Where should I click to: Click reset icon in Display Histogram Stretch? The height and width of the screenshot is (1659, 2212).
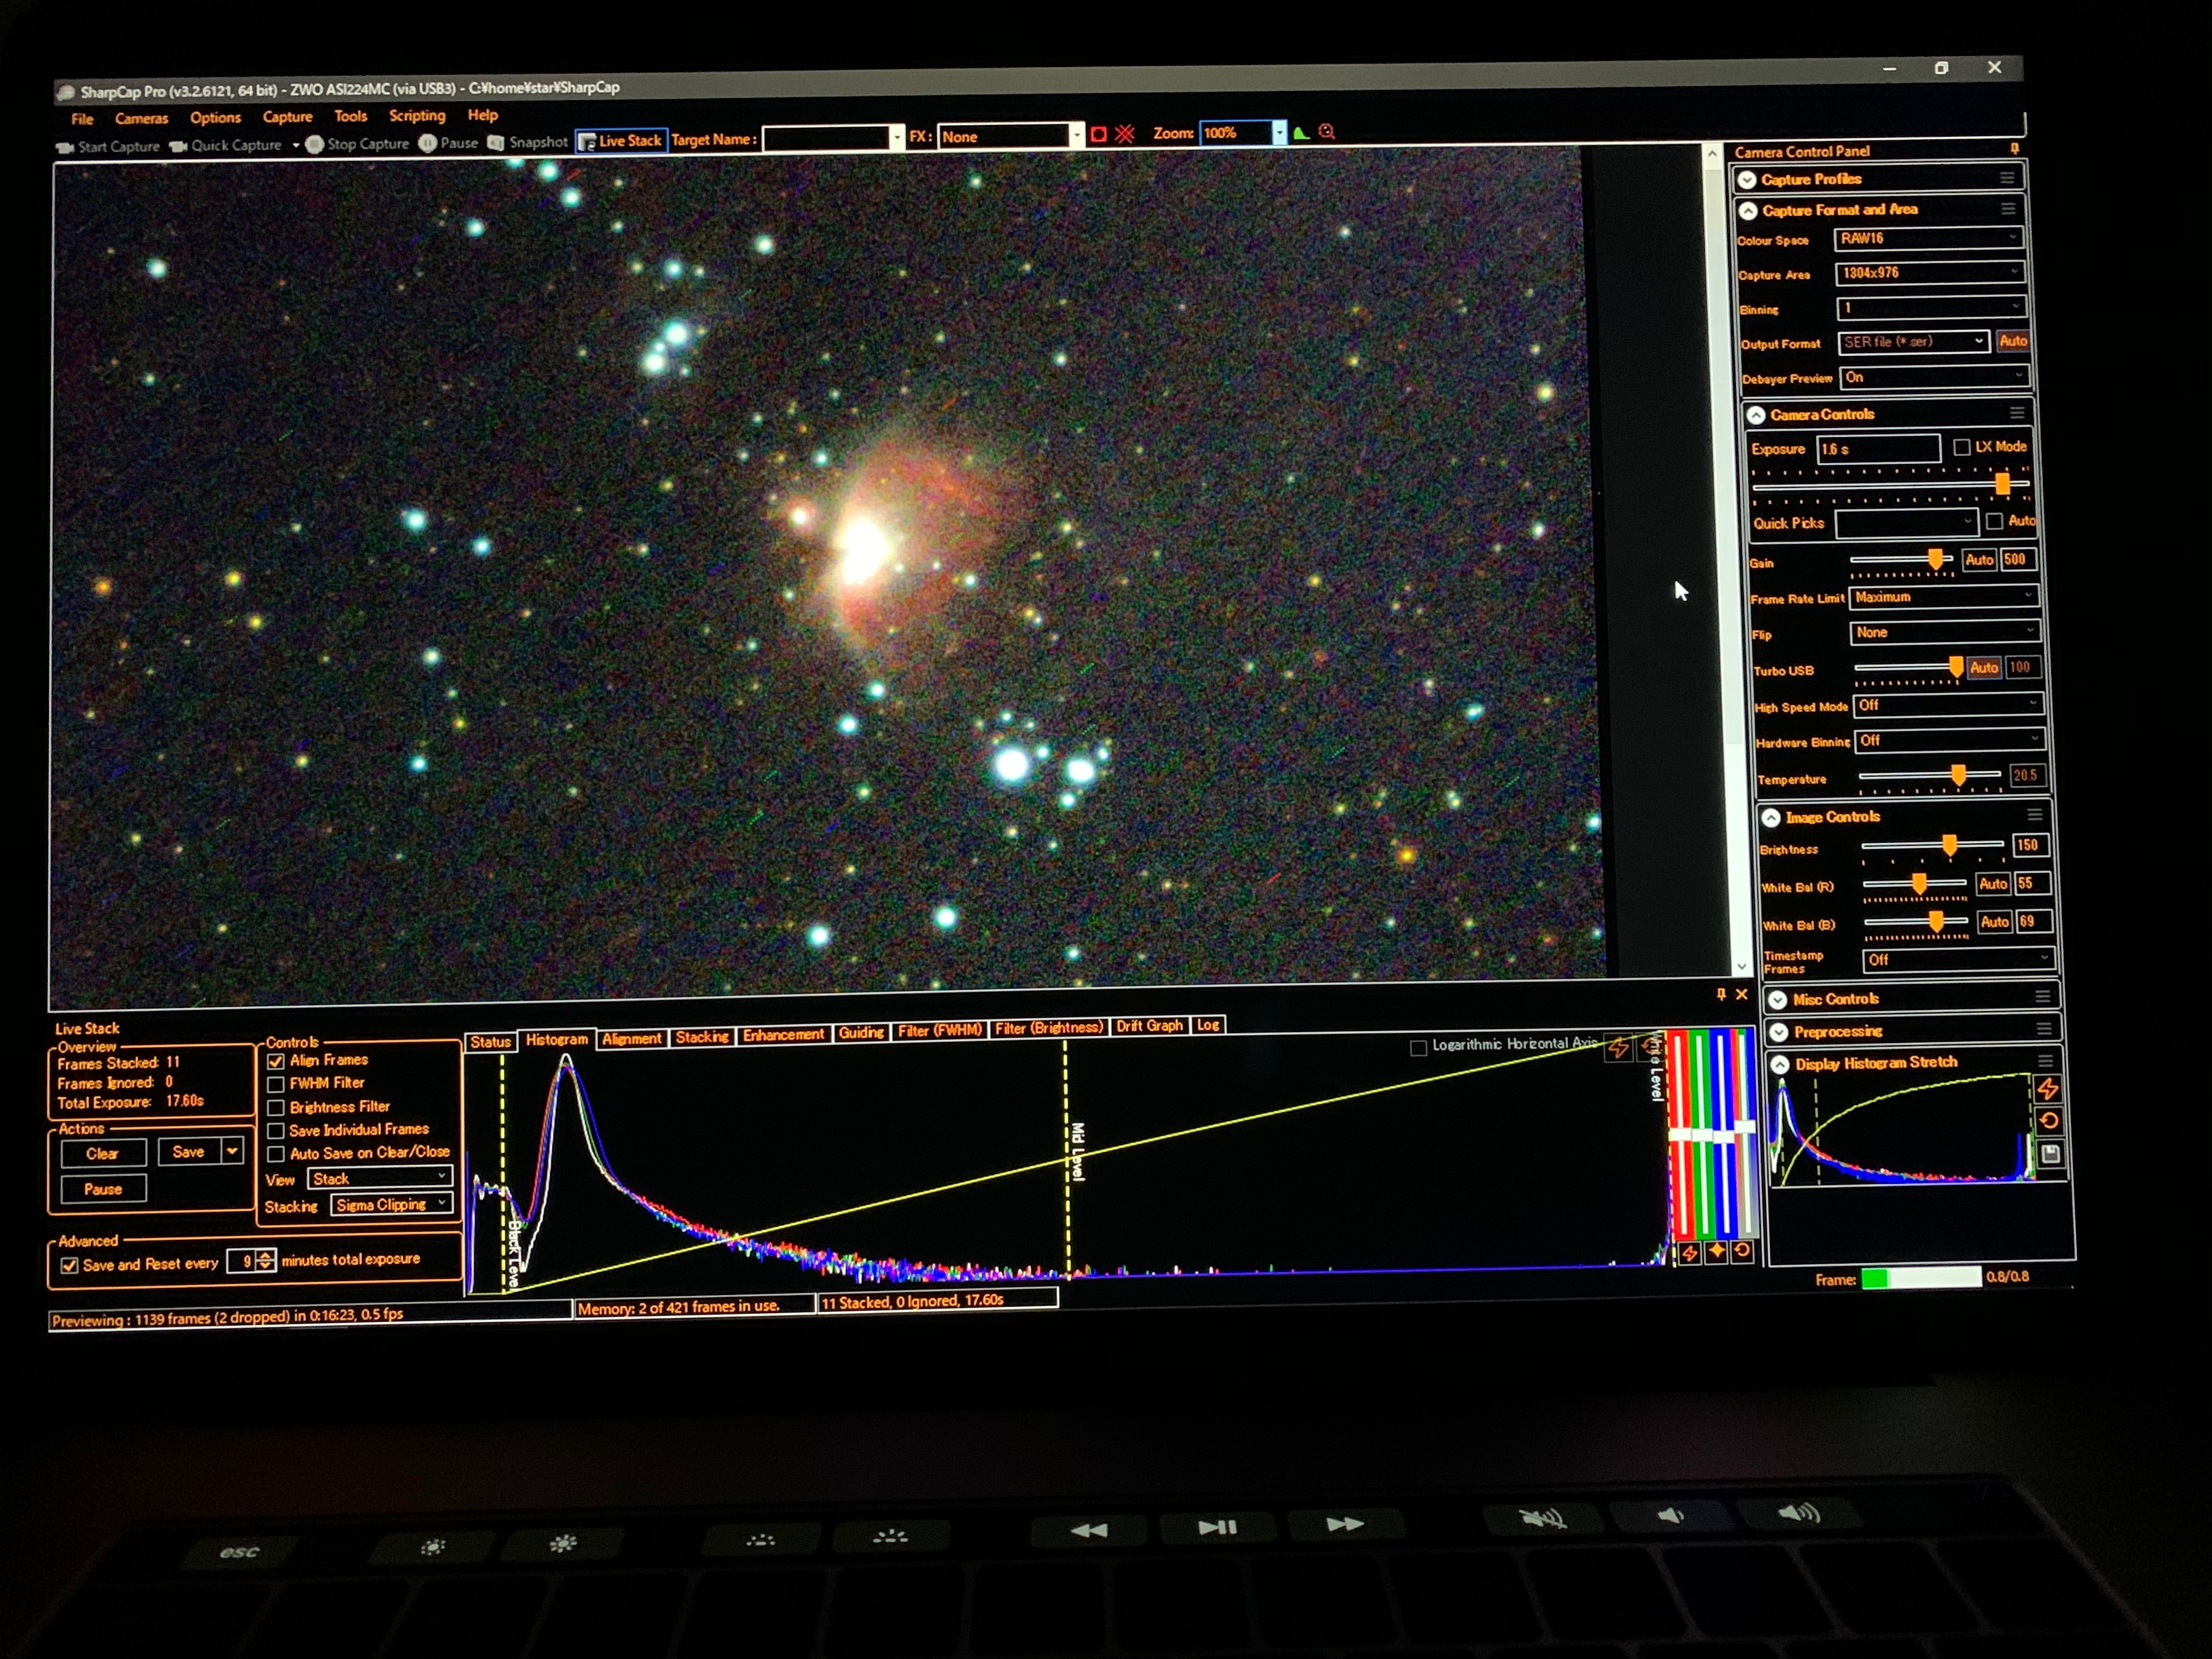click(x=2048, y=1121)
